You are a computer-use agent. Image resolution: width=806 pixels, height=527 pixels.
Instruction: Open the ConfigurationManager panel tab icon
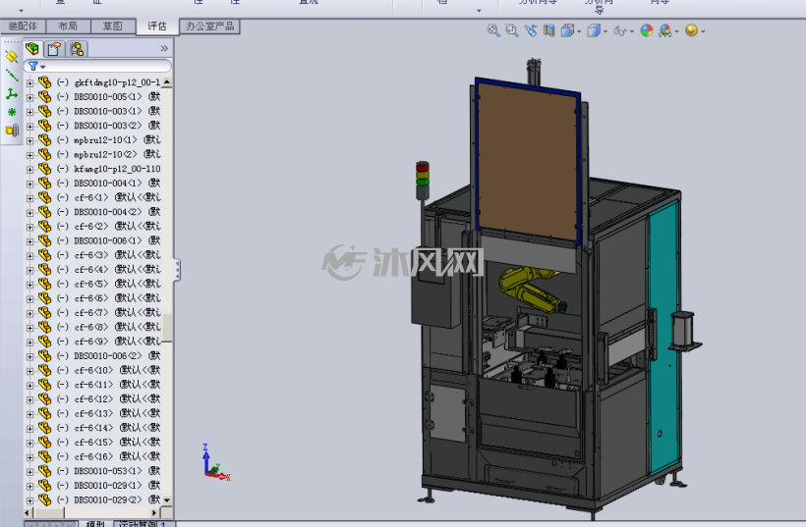pos(77,49)
